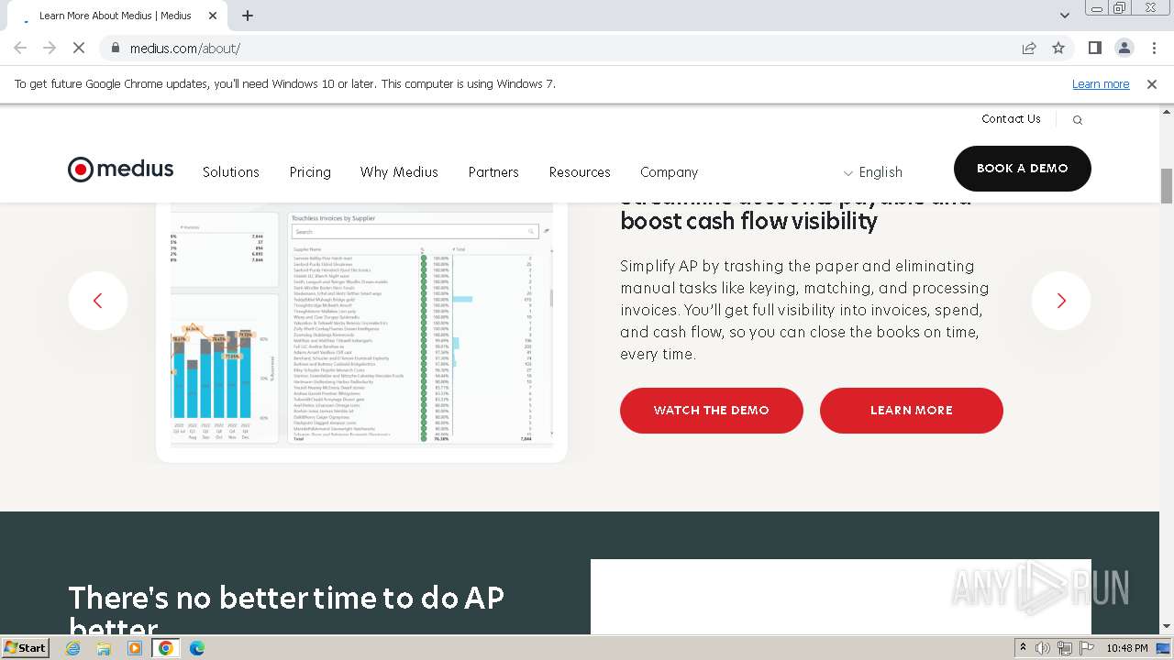Screen dimensions: 1174x660
Task: Open tab search chevron in title bar
Action: [1065, 16]
